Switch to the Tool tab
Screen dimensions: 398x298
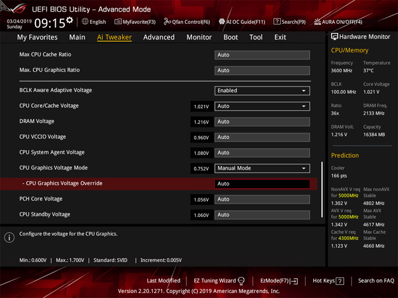256,38
